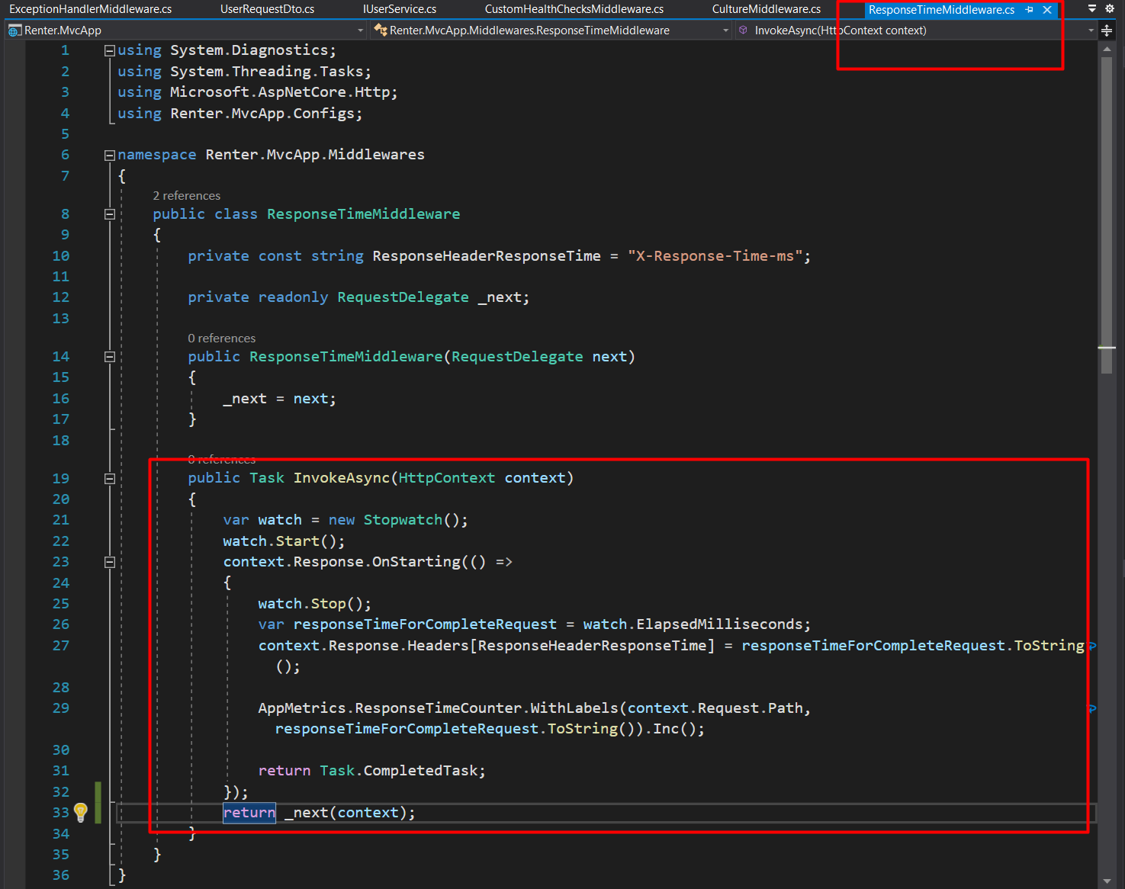Fold the InvokeAsync method region

tap(110, 479)
